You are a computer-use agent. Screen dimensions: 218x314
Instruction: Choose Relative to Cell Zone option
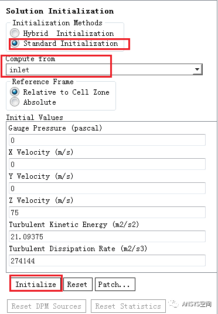coord(15,92)
